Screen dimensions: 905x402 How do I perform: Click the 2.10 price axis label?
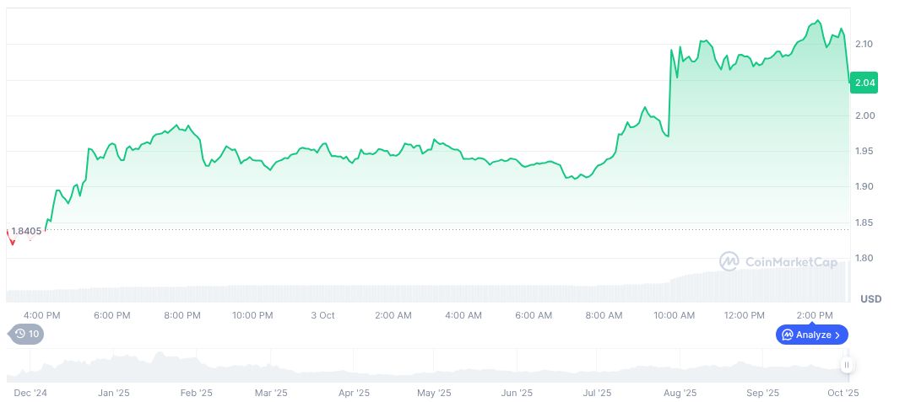click(865, 44)
